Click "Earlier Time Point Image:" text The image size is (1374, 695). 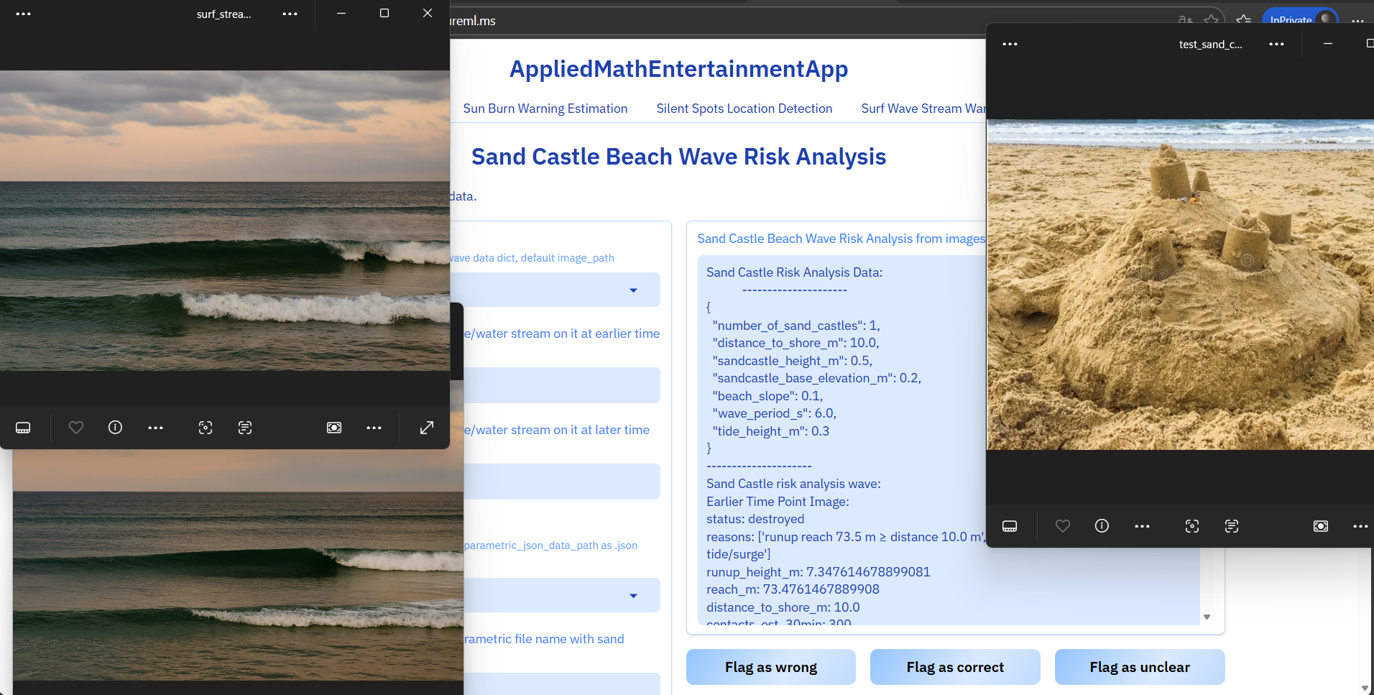[x=778, y=502]
